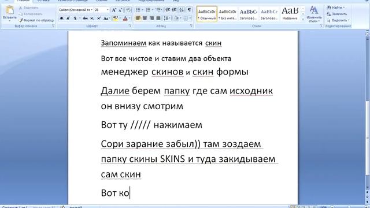This screenshot has height=208, width=370.
Task: Expand the styles gallery More arrow
Action: pos(303,20)
